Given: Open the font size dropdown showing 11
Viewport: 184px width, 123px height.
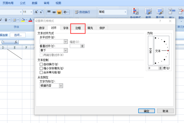Looking at the screenshot, I should click(31, 12).
